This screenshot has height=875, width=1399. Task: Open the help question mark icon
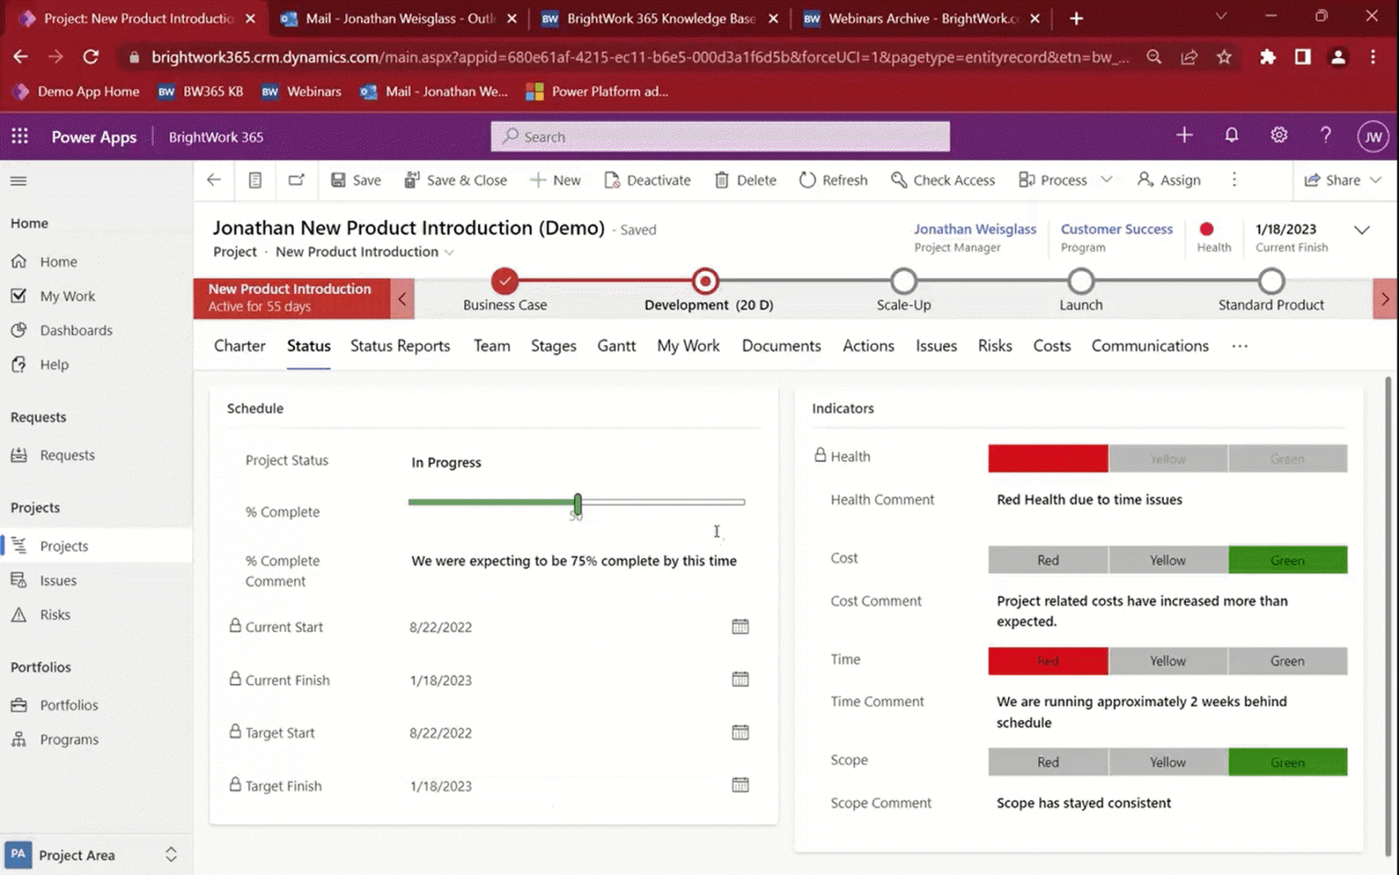coord(1325,136)
